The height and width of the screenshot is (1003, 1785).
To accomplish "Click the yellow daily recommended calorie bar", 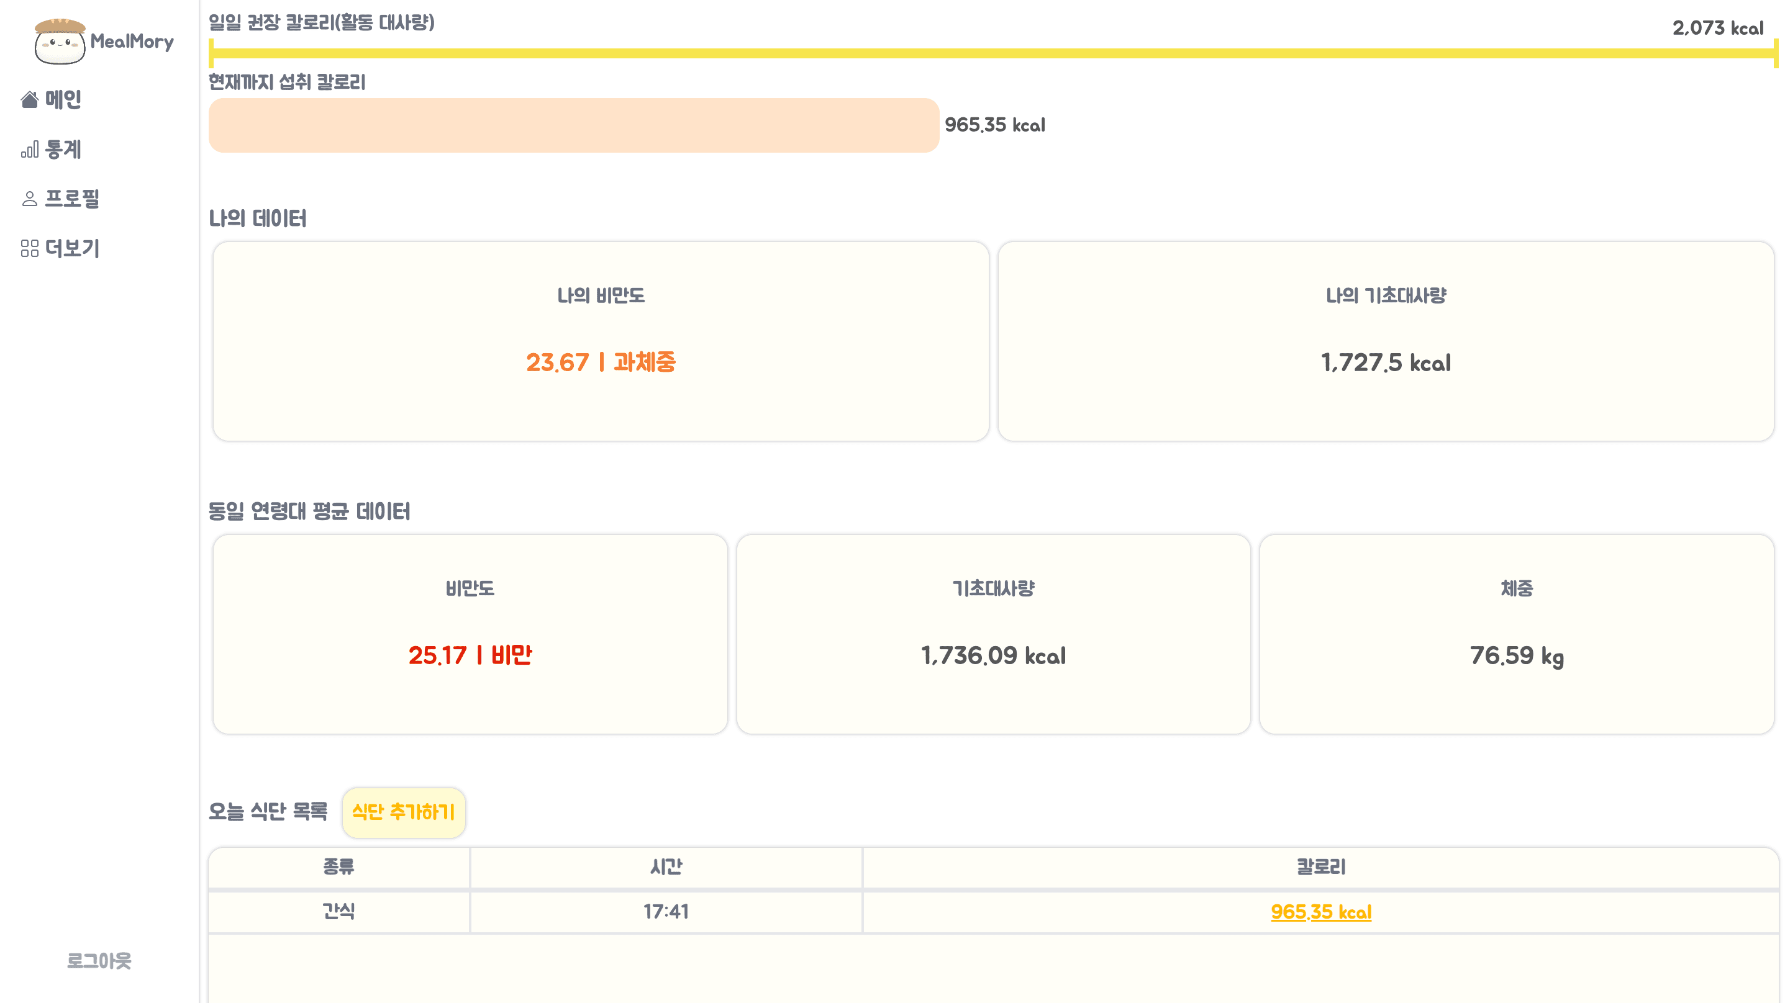I will coord(992,53).
